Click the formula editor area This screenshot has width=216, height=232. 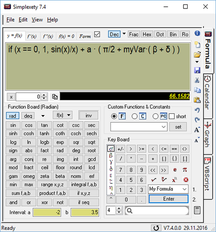(x=98, y=67)
